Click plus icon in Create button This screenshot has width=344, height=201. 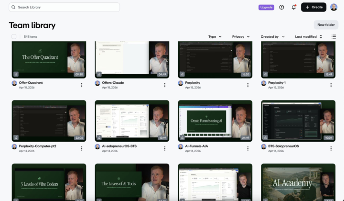click(x=307, y=7)
